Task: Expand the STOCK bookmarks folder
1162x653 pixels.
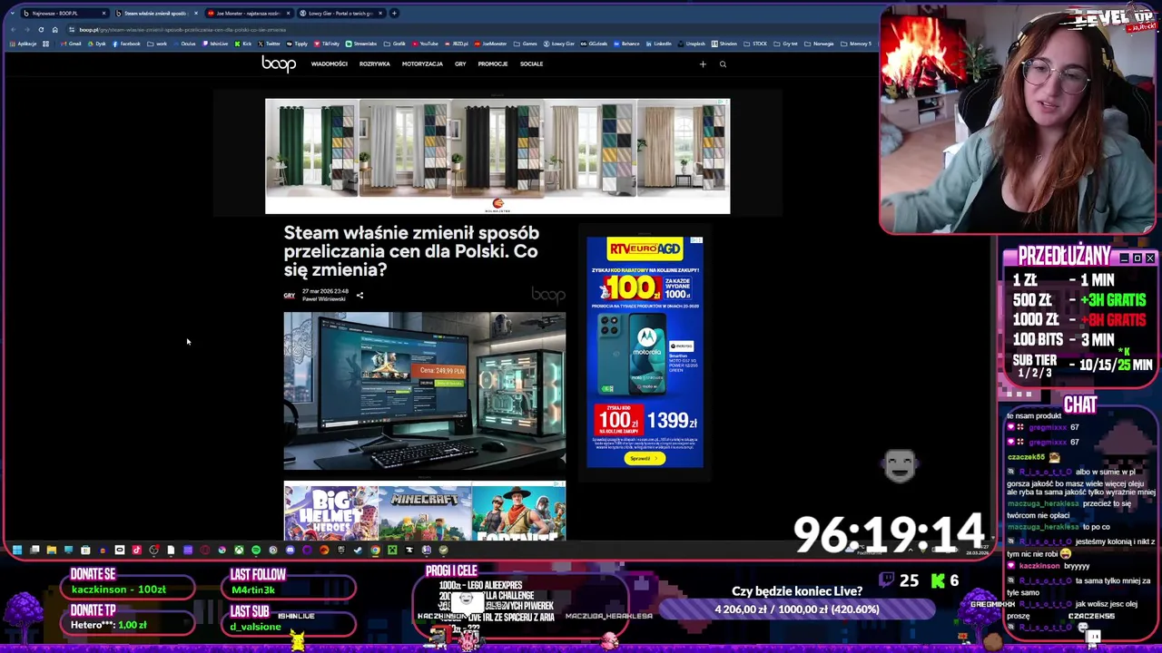Action: (756, 44)
